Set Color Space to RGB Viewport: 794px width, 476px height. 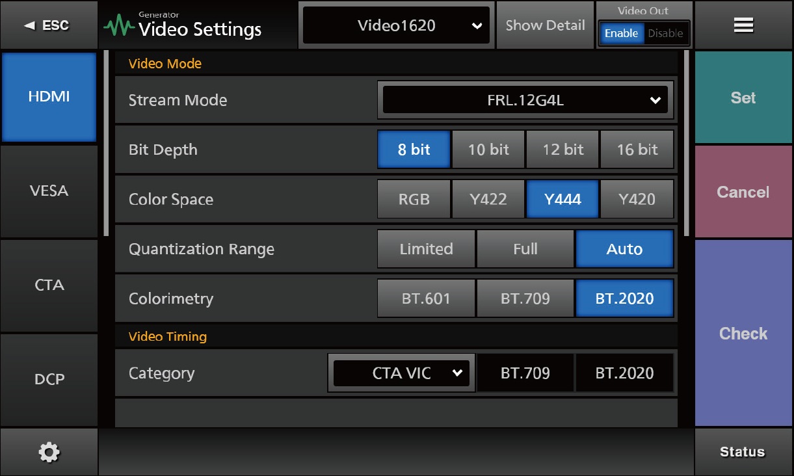[414, 200]
